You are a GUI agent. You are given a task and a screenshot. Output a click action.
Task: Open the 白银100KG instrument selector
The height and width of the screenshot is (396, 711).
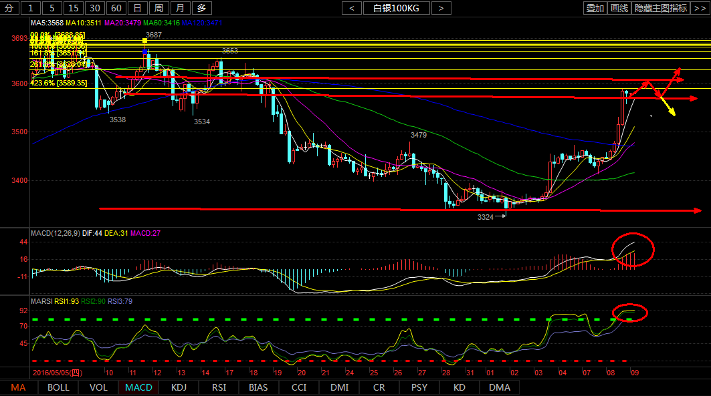click(x=397, y=8)
